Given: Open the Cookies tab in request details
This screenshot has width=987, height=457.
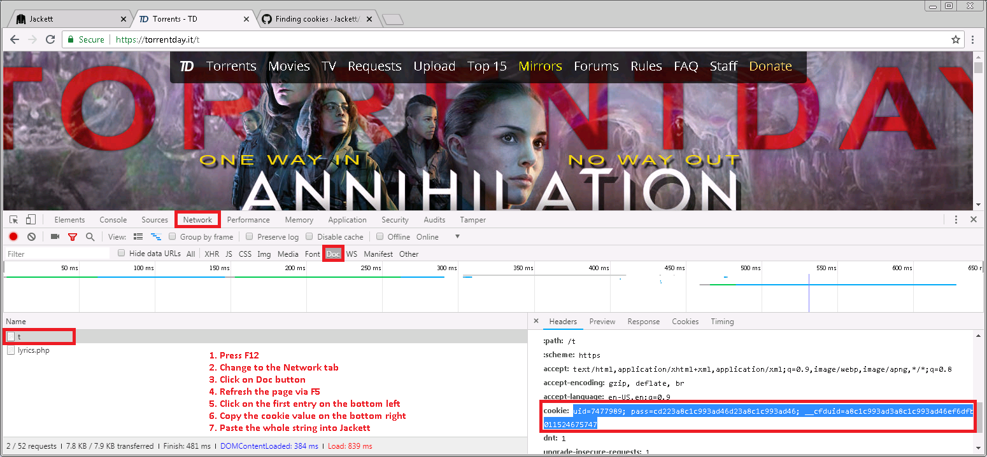Looking at the screenshot, I should coord(685,322).
